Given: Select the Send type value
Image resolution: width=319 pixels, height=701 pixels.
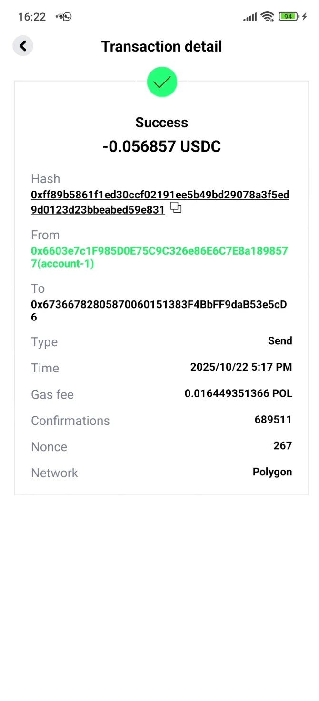Looking at the screenshot, I should point(280,340).
